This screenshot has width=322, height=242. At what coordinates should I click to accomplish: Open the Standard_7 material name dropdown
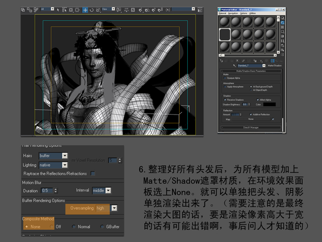[264, 65]
